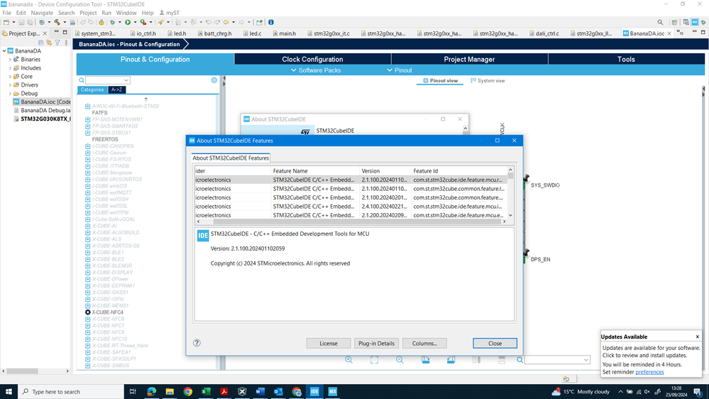Click the blue information icon in toolbar

coord(271,22)
